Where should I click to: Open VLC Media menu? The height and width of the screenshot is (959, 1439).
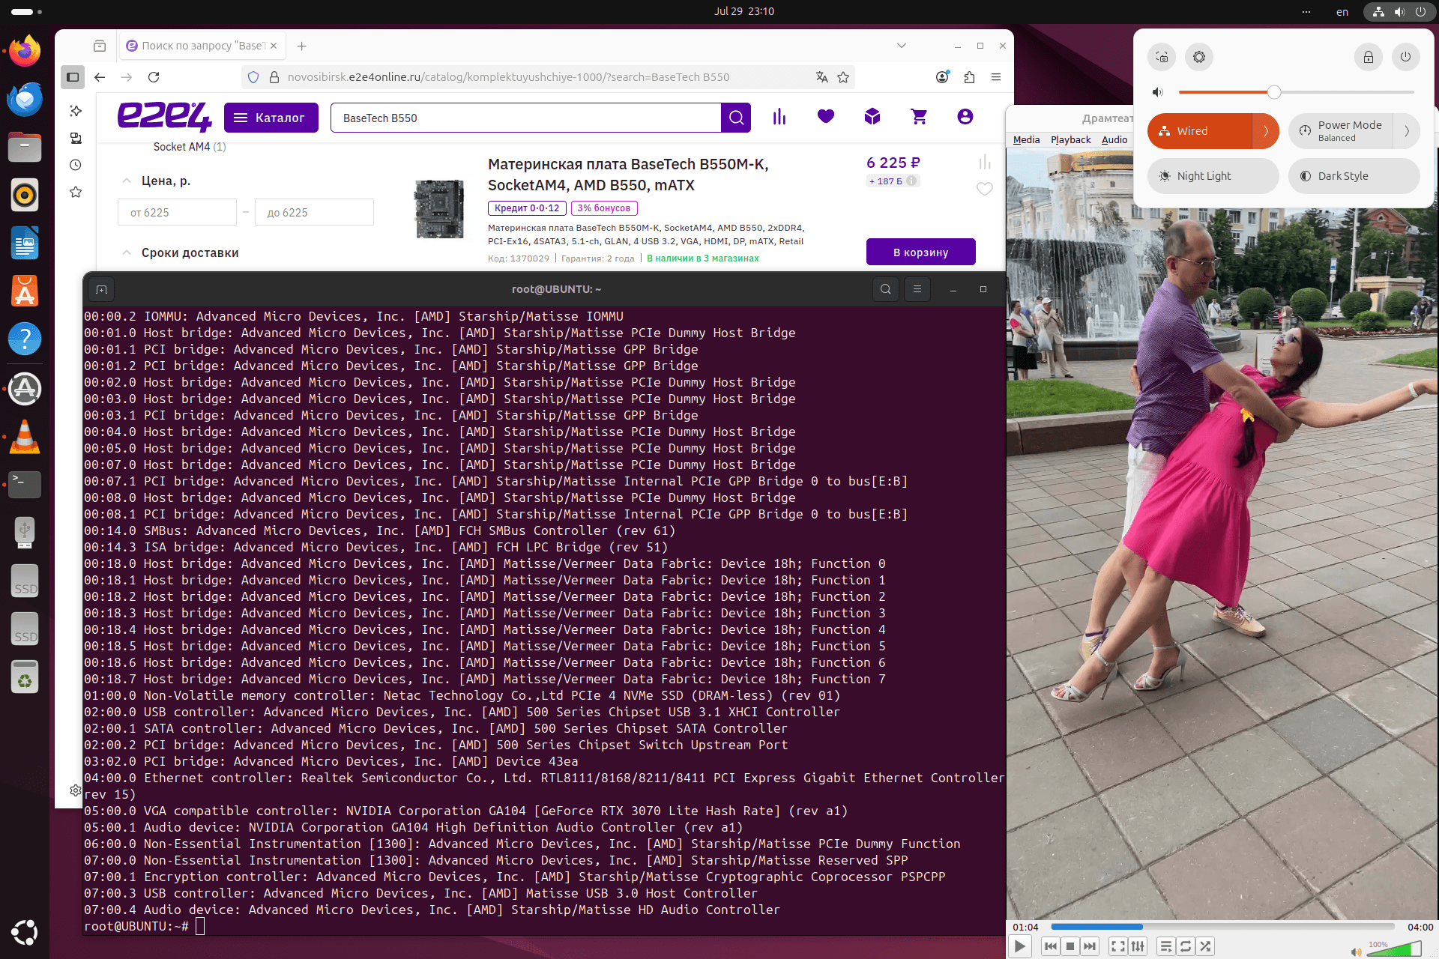click(x=1026, y=140)
